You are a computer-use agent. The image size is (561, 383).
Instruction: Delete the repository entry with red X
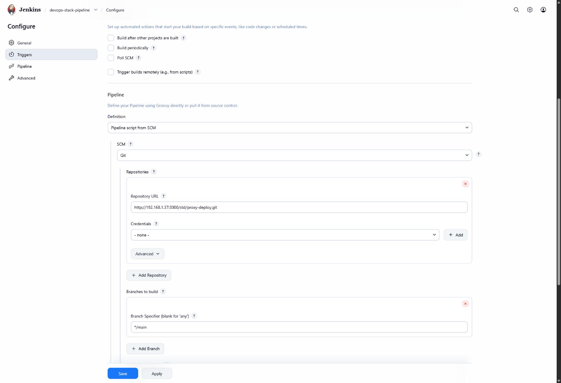[x=465, y=184]
